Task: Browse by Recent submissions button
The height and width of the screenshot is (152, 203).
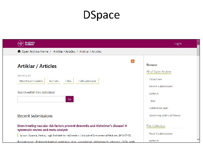Action: (31, 81)
